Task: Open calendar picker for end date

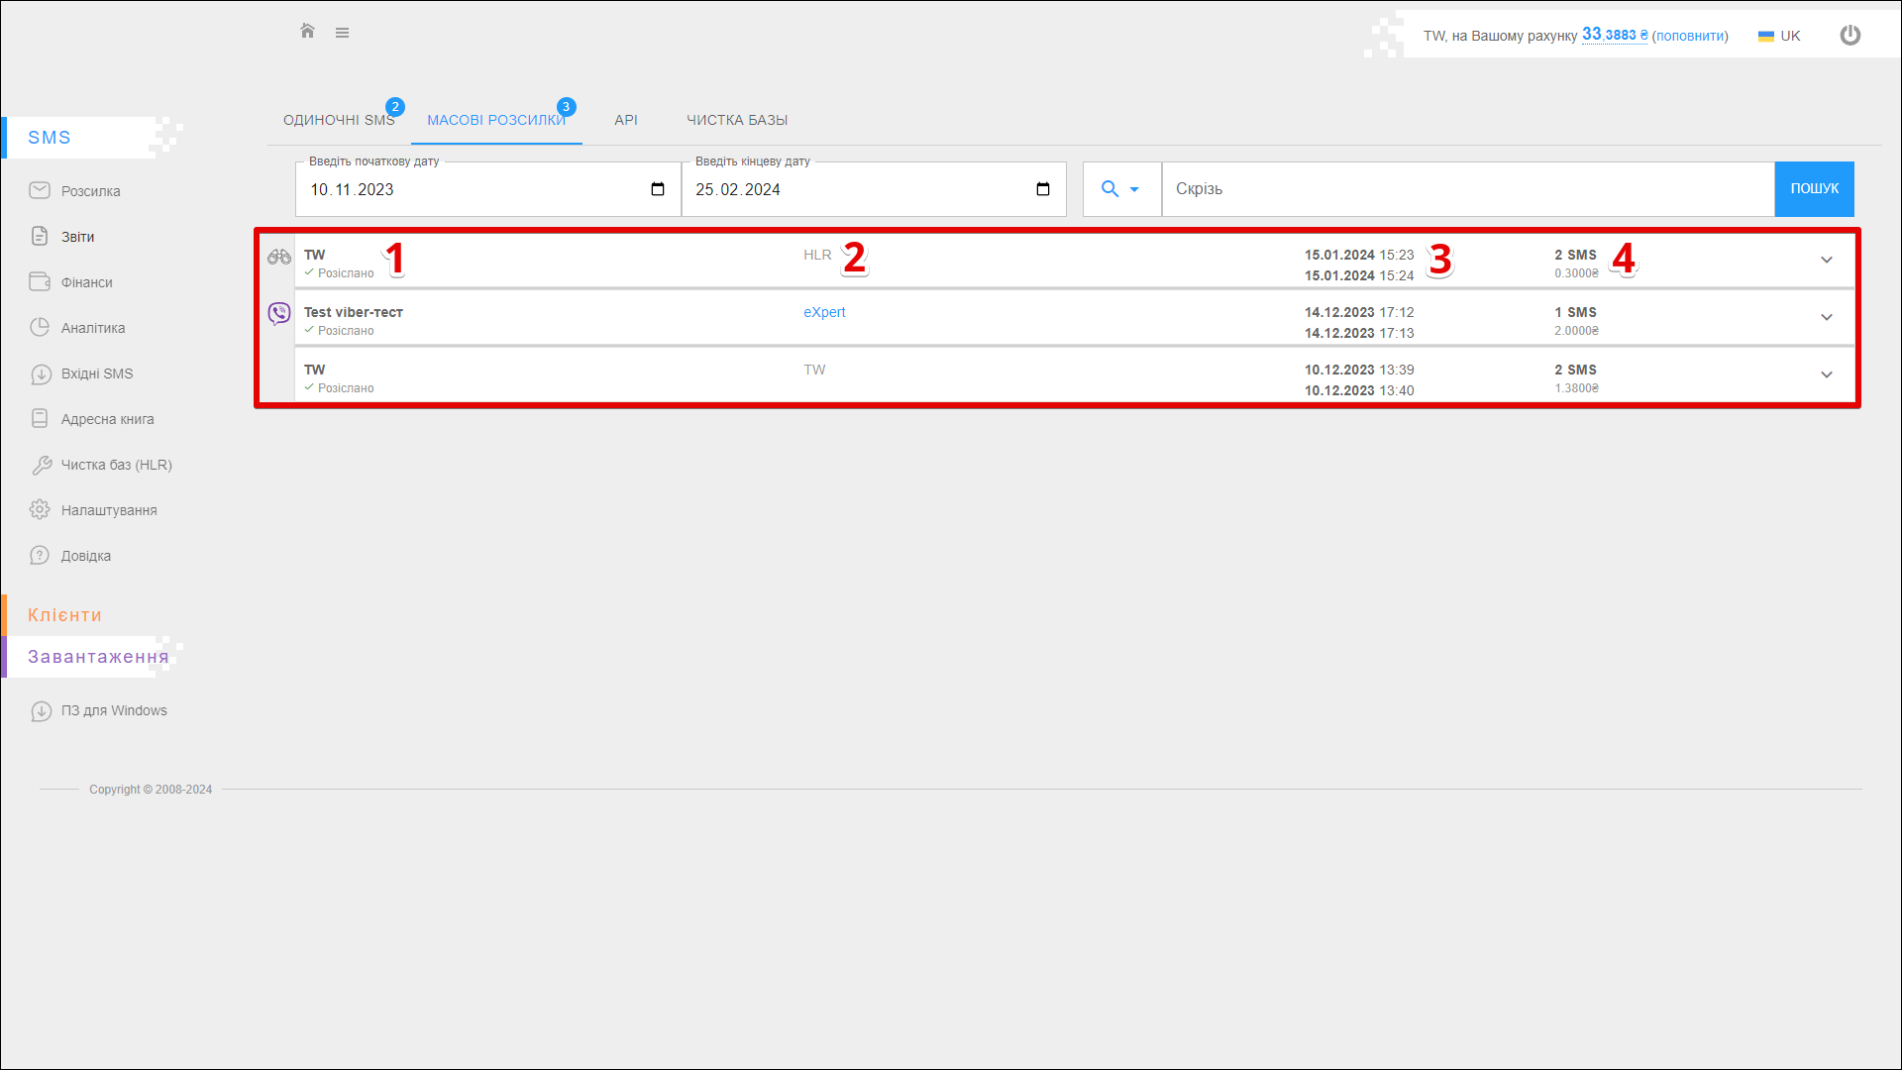Action: pyautogui.click(x=1043, y=189)
